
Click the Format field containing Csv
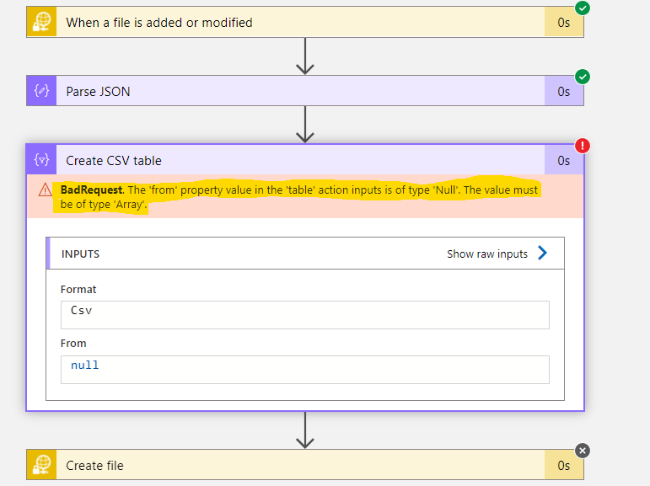point(305,315)
